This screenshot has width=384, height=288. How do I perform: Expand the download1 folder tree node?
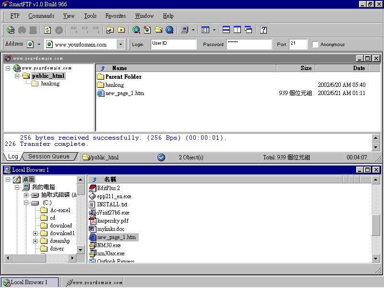35,233
